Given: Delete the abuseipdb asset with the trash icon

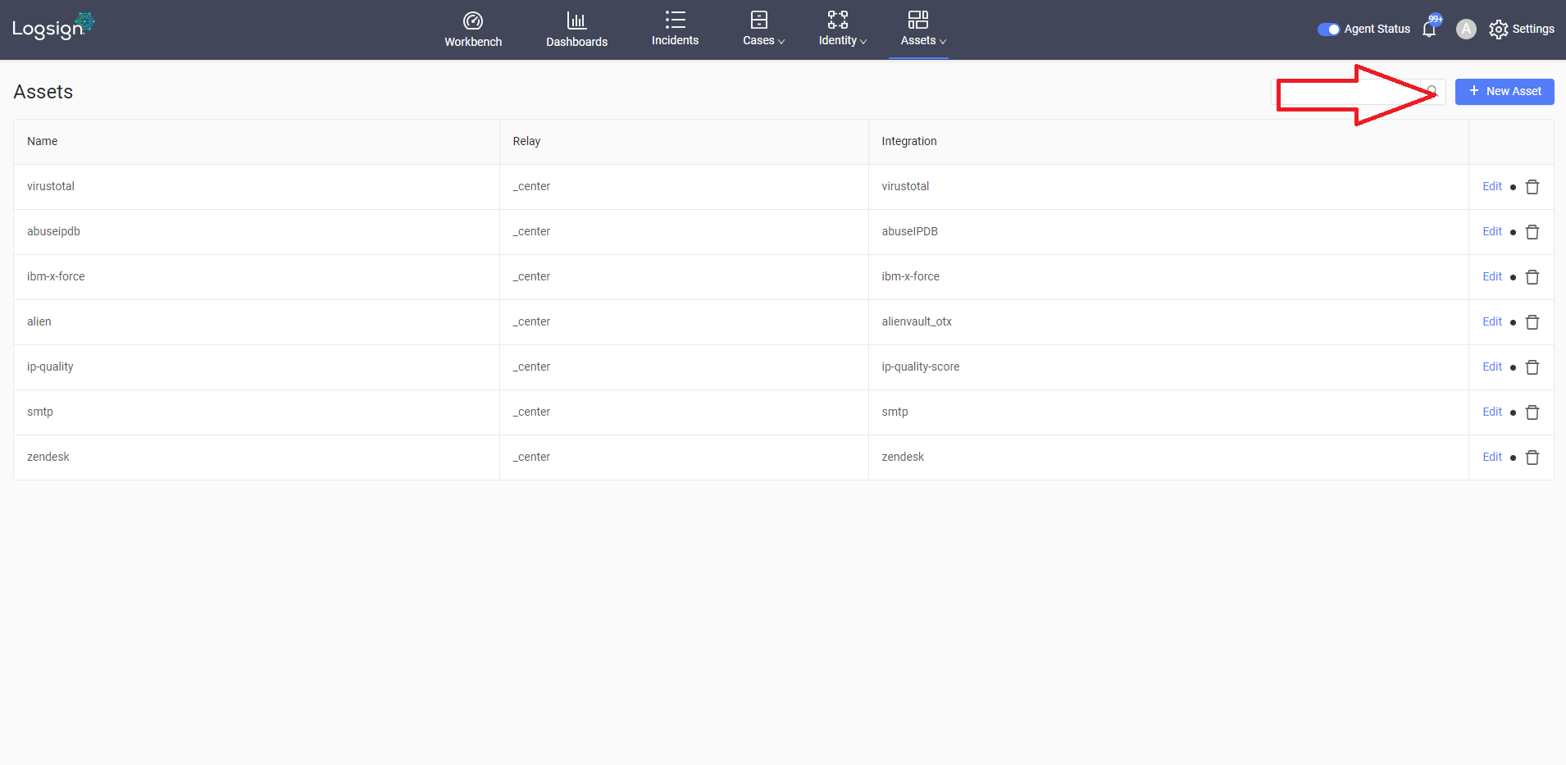Looking at the screenshot, I should click(1532, 232).
